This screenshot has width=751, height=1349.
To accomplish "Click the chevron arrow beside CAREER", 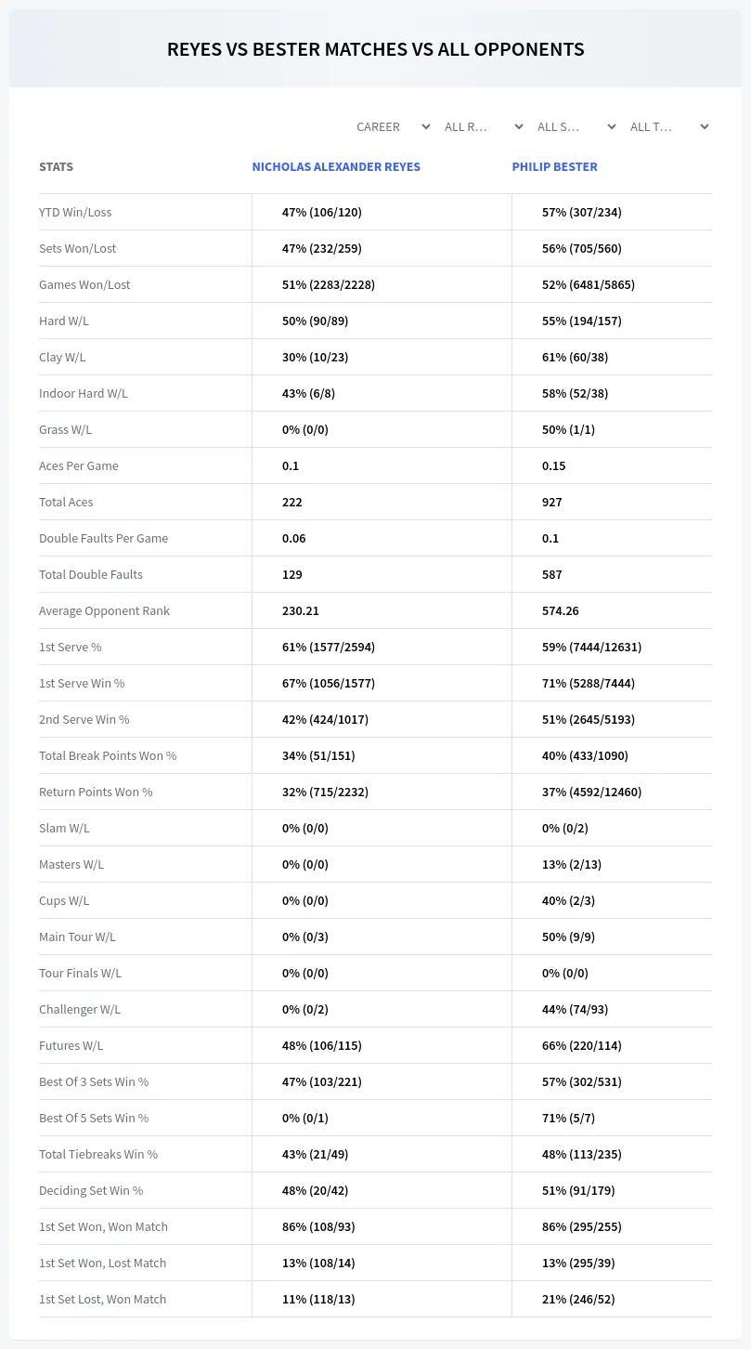I will [x=426, y=126].
